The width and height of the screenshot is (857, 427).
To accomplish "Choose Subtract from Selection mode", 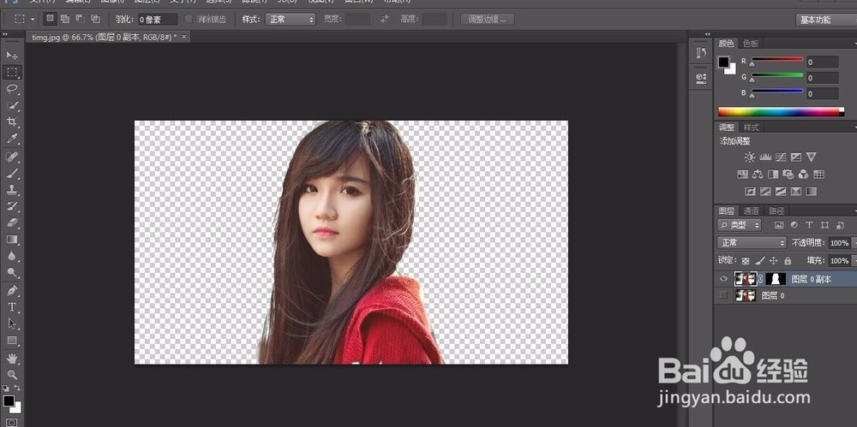I will click(x=81, y=19).
